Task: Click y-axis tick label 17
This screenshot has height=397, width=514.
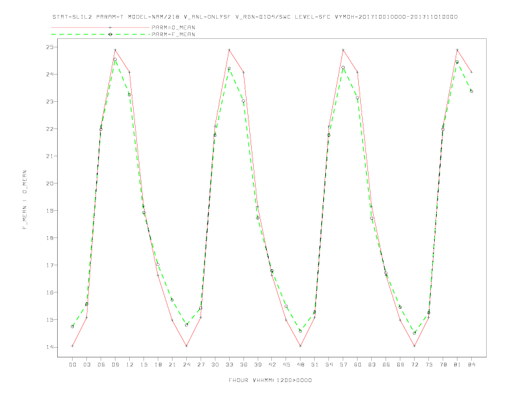Action: [49, 265]
